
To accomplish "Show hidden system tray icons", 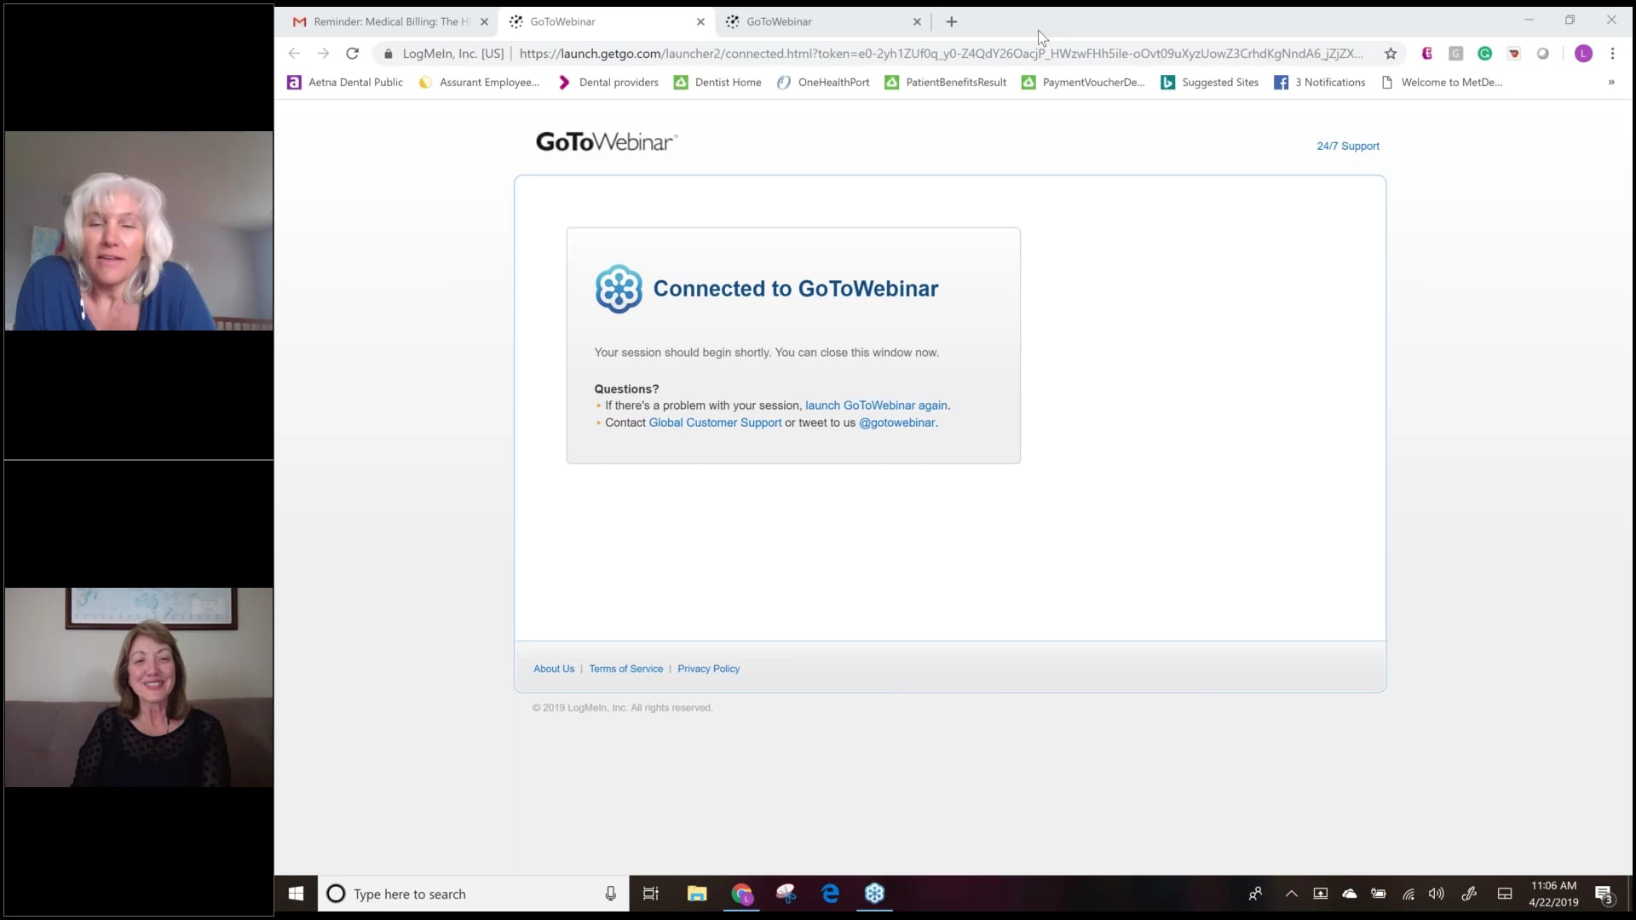I will (1291, 894).
